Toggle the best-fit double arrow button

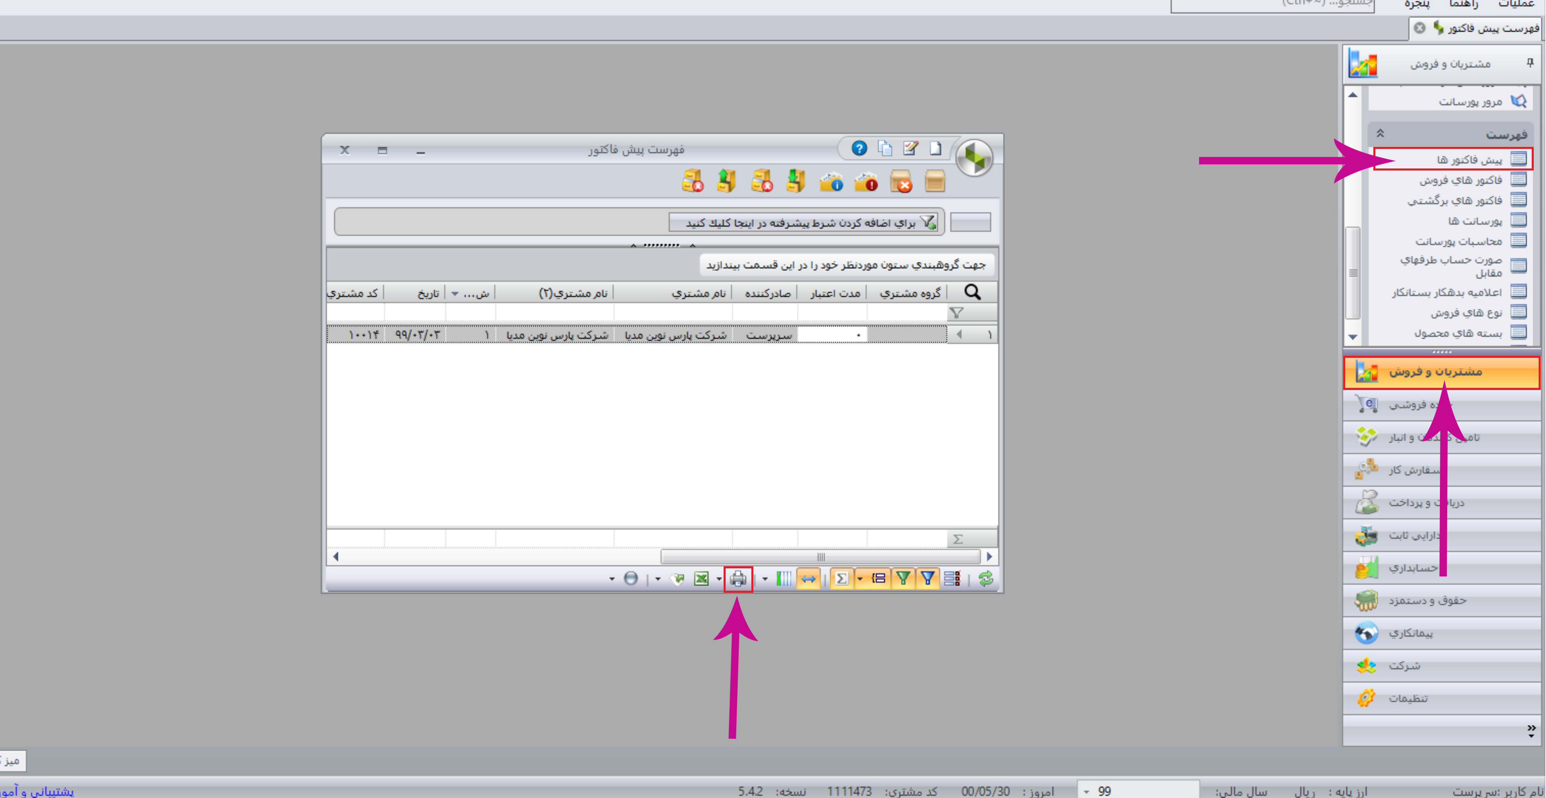[809, 579]
